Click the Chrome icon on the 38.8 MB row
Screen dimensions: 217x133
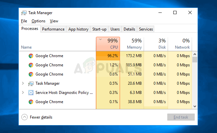[x=31, y=102]
